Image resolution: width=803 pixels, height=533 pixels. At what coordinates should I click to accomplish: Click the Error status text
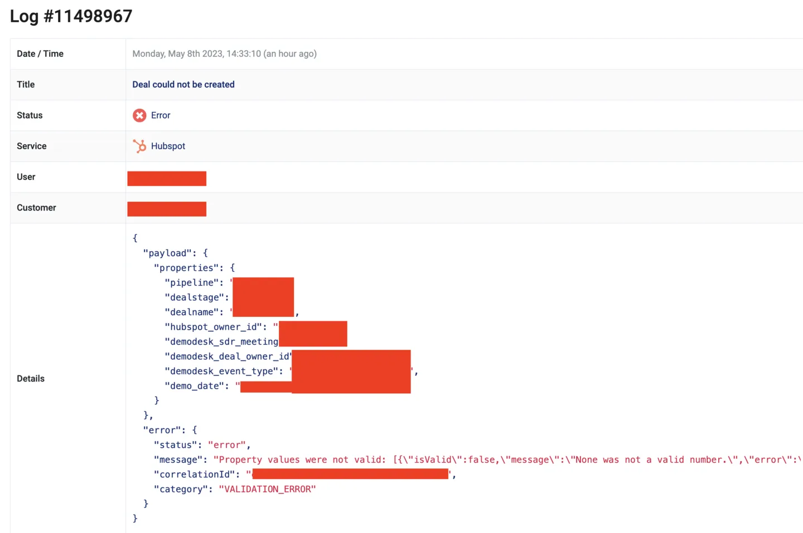[161, 115]
